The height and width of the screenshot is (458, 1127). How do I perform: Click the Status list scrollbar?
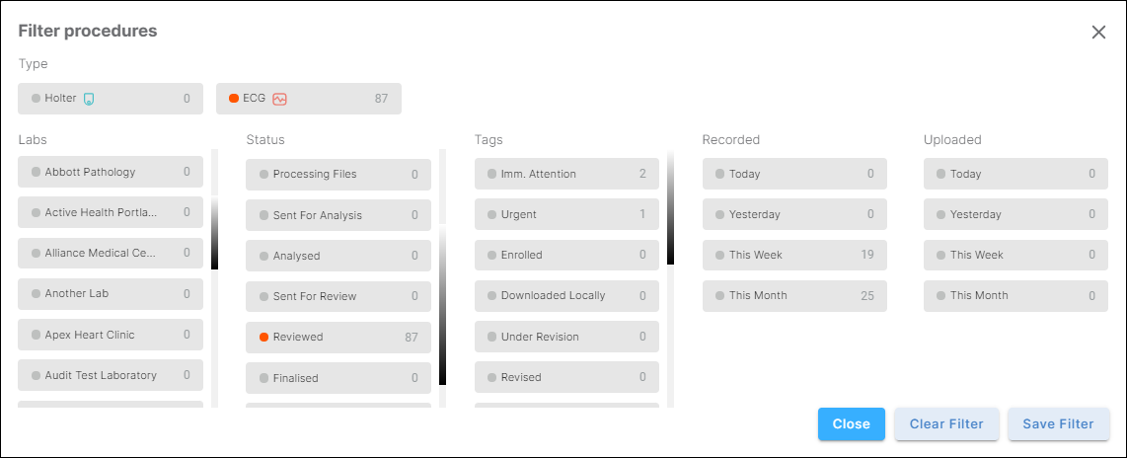pos(442,306)
